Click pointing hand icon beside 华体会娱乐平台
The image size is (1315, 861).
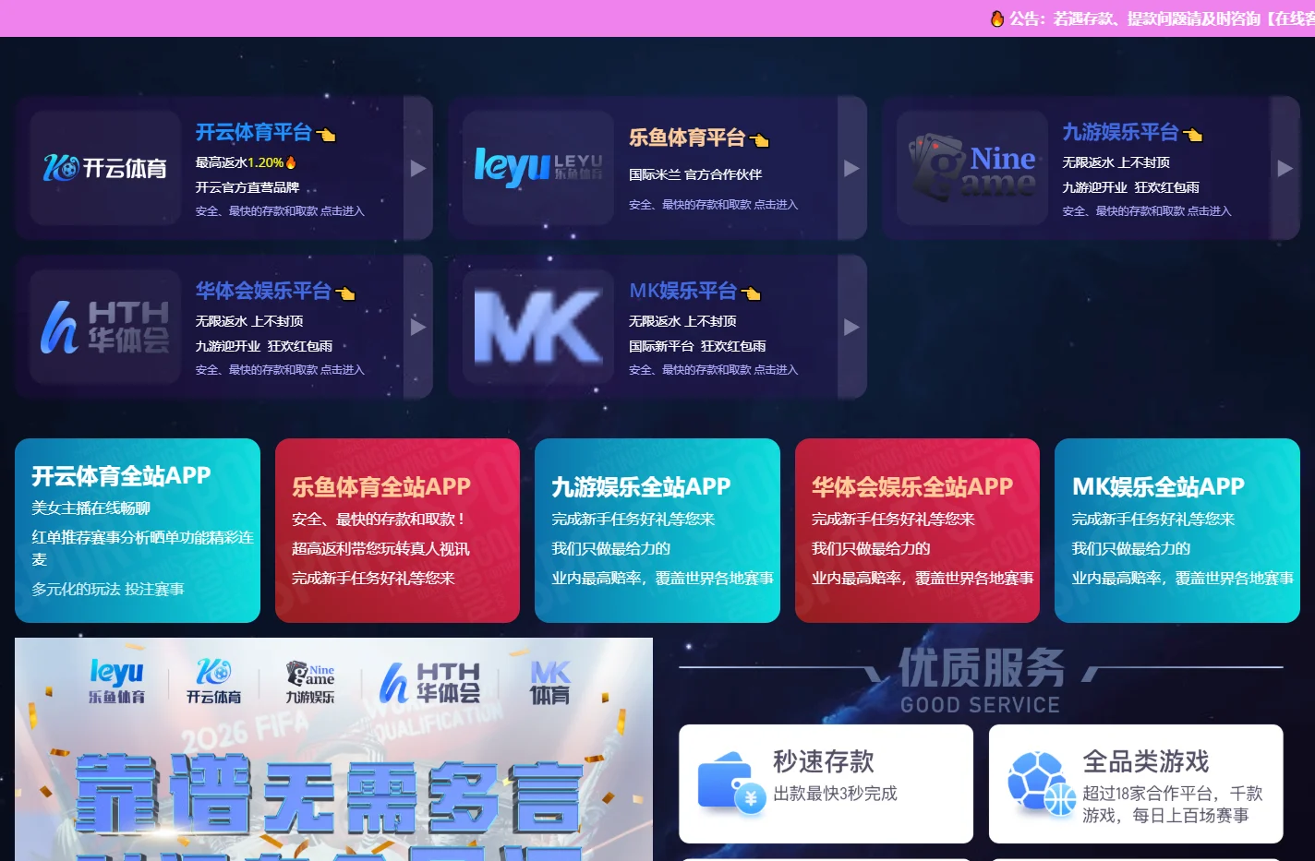(345, 293)
